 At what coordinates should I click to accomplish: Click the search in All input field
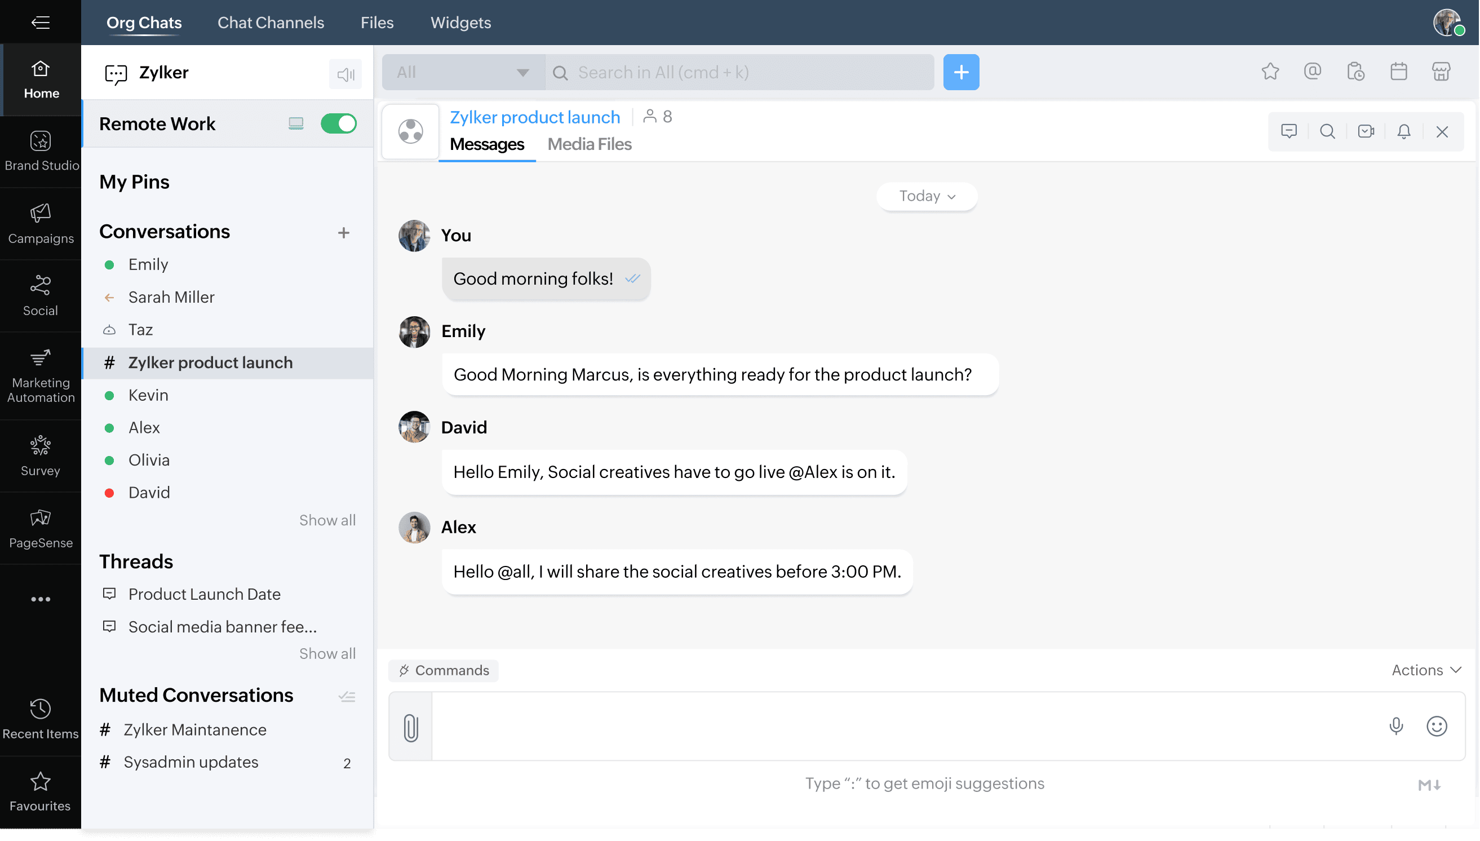(739, 72)
